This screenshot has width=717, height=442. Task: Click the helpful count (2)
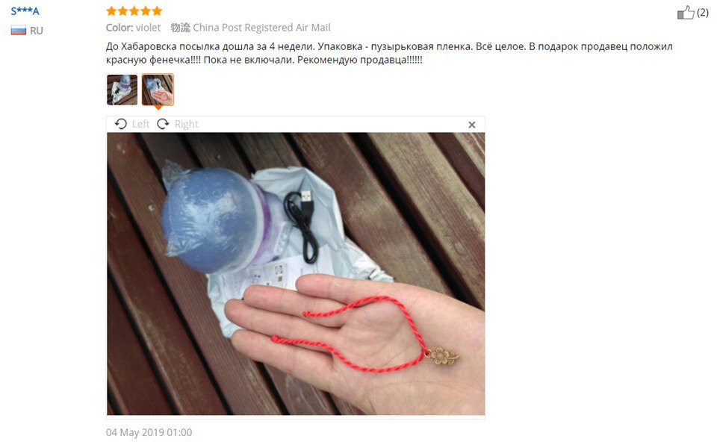coord(702,13)
